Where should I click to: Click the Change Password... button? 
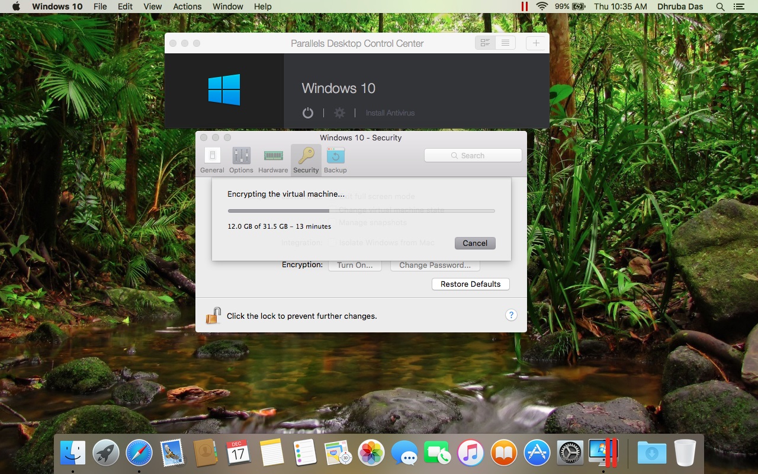(435, 265)
